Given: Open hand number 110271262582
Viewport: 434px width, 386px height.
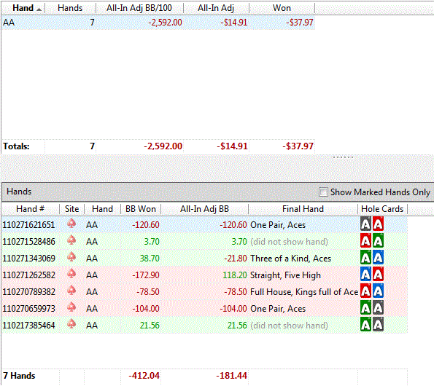Looking at the screenshot, I should tap(28, 275).
